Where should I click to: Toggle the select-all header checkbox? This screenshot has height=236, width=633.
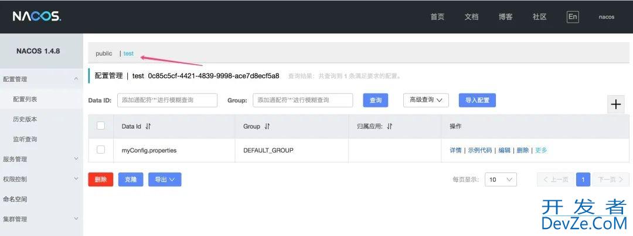click(x=101, y=126)
